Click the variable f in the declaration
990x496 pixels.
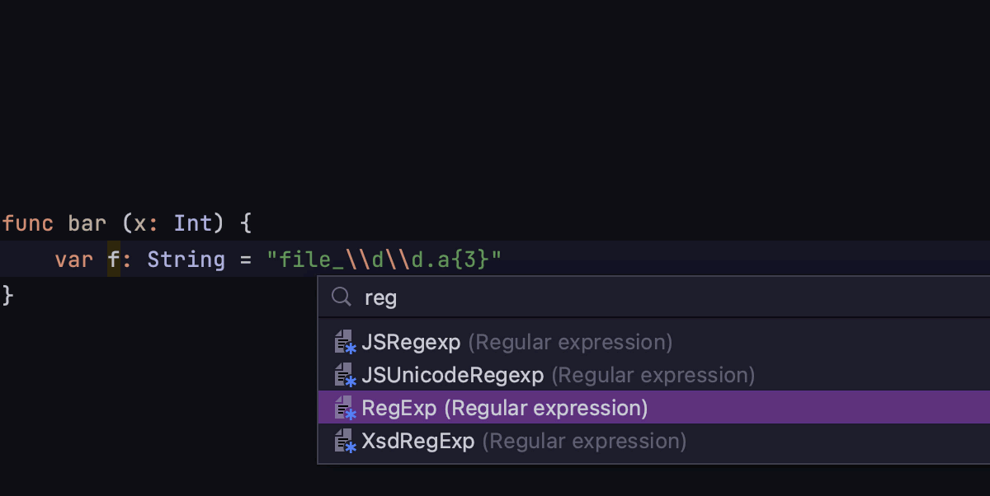pos(114,260)
